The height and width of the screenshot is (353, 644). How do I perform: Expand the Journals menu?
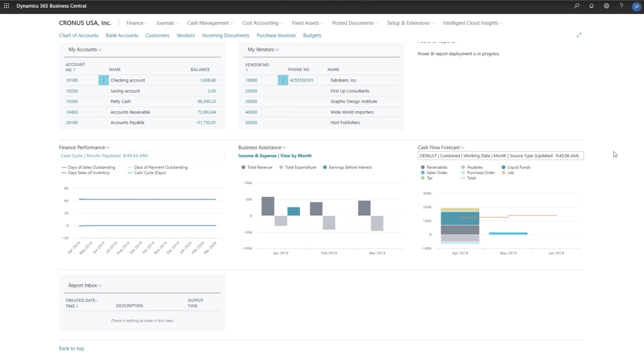167,23
